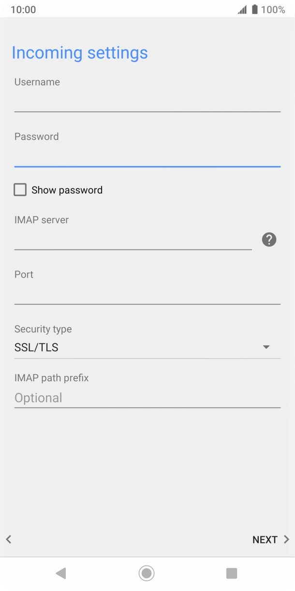Check Show password to reveal typed password
Image resolution: width=295 pixels, height=591 pixels.
click(x=20, y=189)
